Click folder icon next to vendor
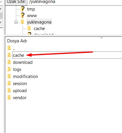Viewport: 122px width, 133px height. 9,97
